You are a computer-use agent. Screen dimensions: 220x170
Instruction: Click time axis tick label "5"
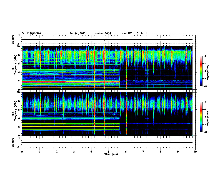pyautogui.click(x=109, y=152)
